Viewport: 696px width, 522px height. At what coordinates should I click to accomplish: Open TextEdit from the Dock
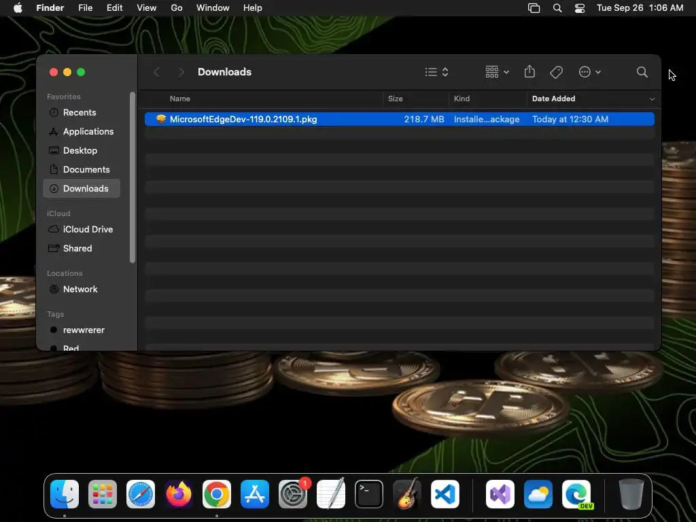pyautogui.click(x=331, y=493)
